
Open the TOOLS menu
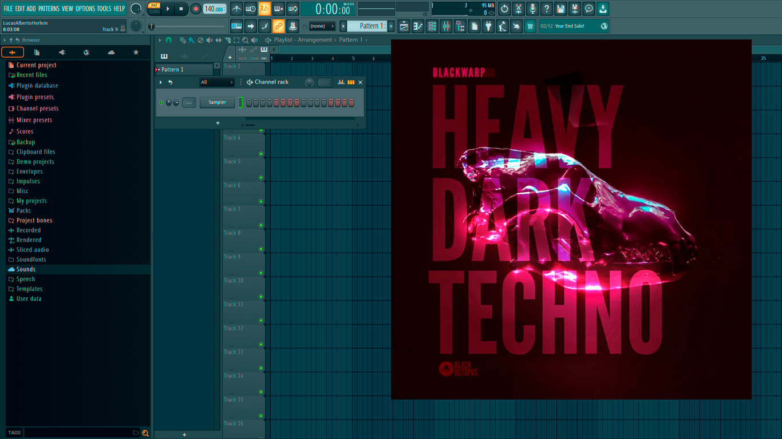coord(104,9)
